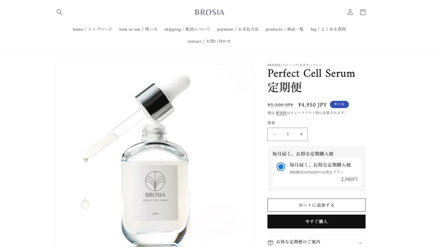This screenshot has width=436, height=247.
Task: Open the search magnifier icon
Action: coord(59,12)
